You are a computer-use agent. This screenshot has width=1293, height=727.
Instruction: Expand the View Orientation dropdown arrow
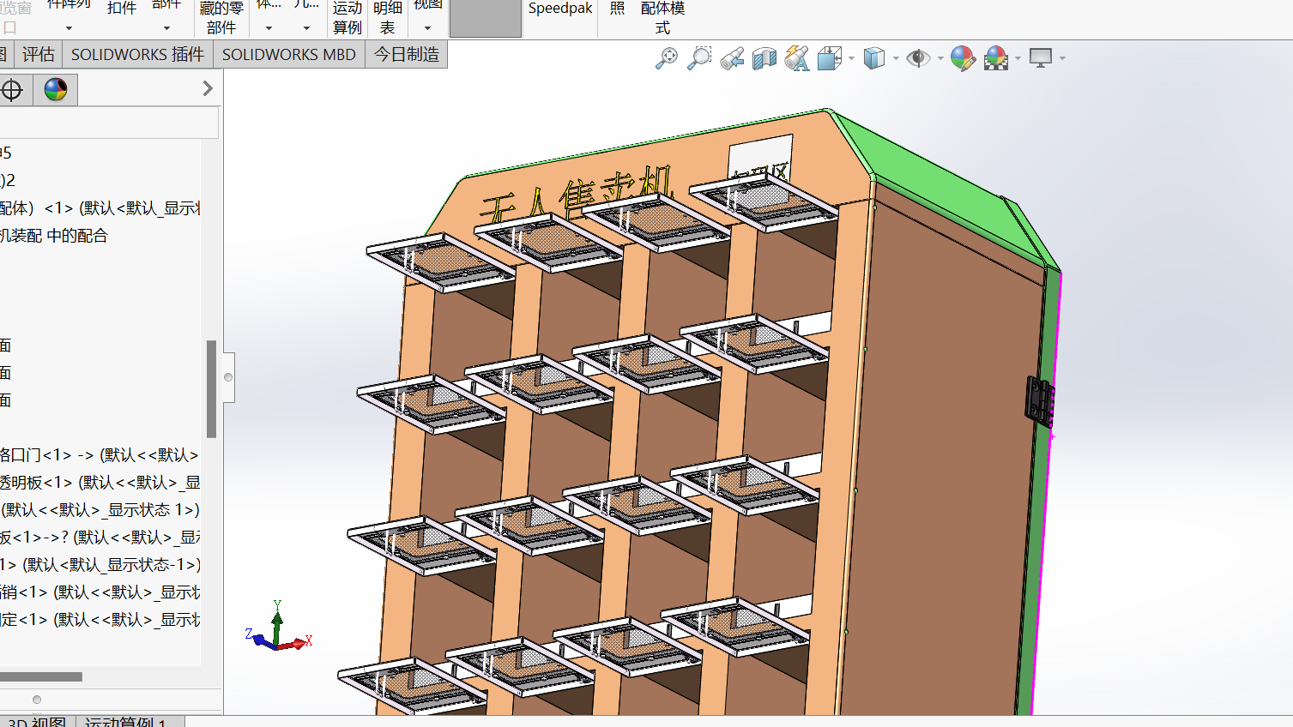click(851, 58)
